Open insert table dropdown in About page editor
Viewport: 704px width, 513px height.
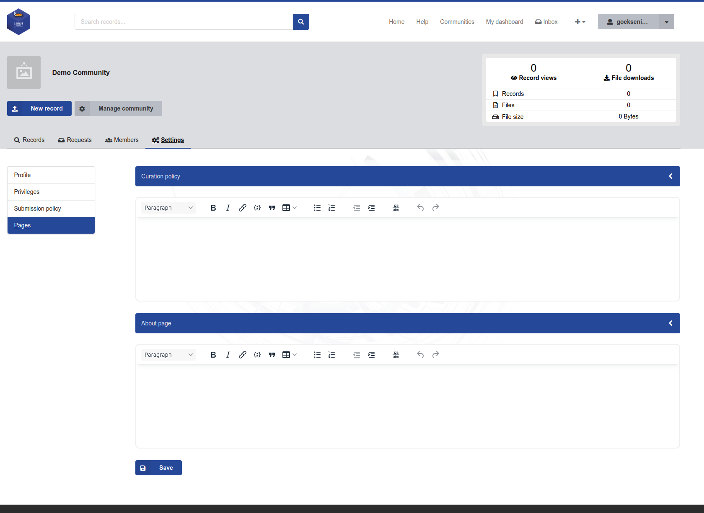tap(290, 355)
